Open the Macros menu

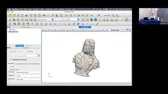(x=68, y=9)
